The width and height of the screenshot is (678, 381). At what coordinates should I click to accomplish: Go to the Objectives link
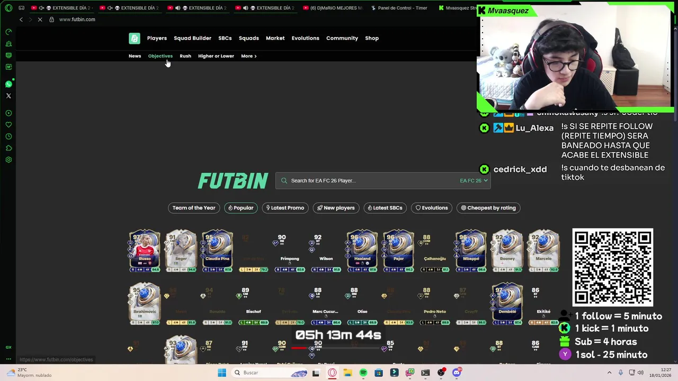click(x=160, y=56)
